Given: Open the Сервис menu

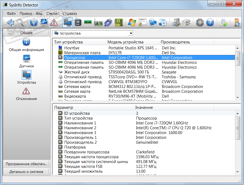Looking at the screenshot, I should pos(53,13).
